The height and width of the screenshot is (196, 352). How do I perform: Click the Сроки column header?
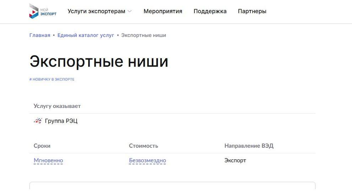42,146
